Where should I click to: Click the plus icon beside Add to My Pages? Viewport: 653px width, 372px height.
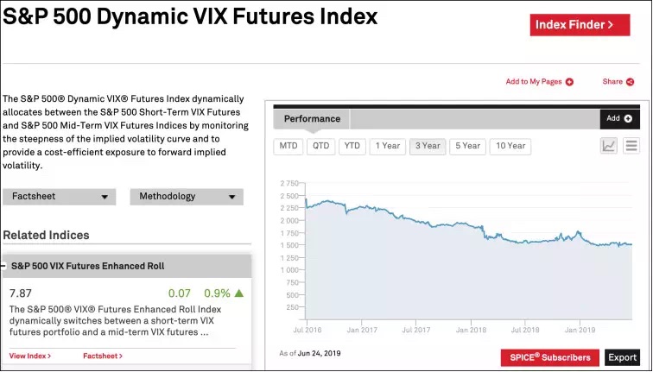point(569,82)
